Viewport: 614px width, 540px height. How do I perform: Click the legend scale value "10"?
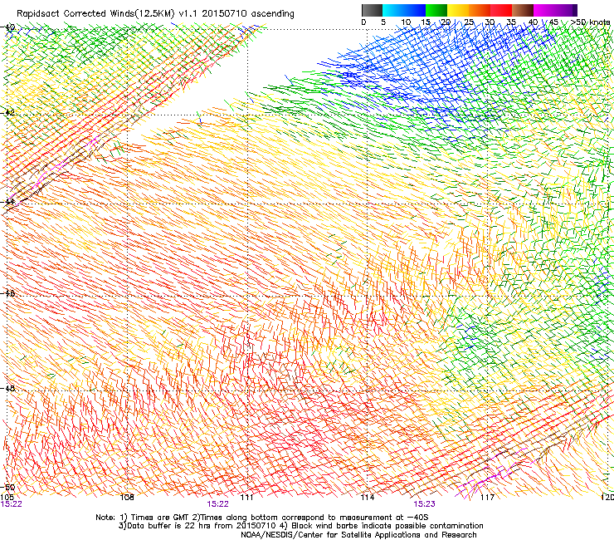[x=406, y=22]
